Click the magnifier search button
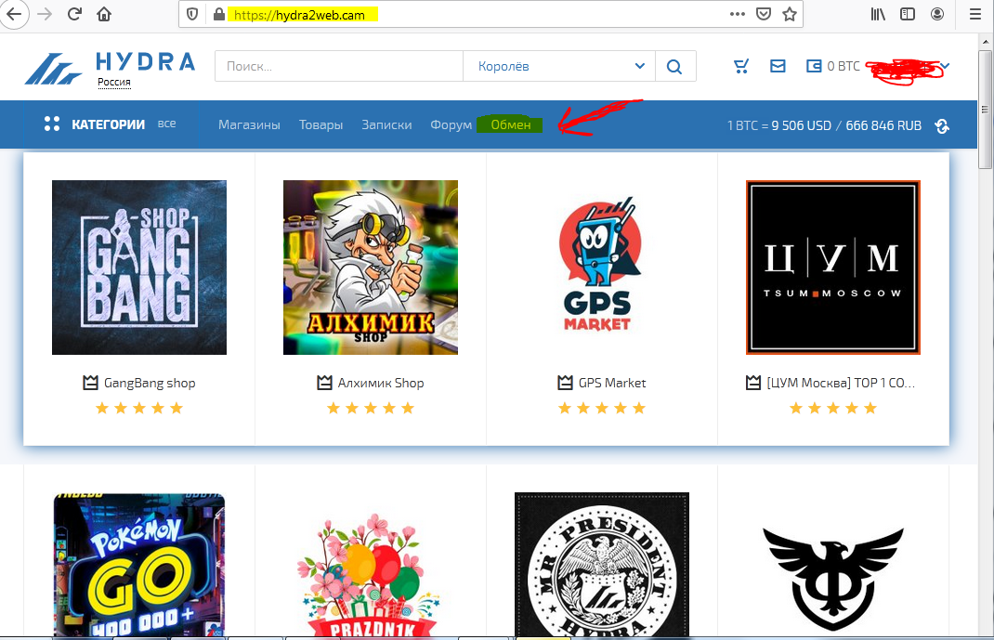994x640 pixels. (x=675, y=66)
